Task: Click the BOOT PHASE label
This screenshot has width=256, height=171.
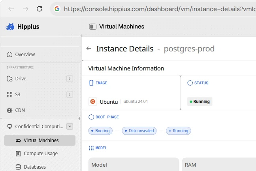Action: (x=107, y=117)
